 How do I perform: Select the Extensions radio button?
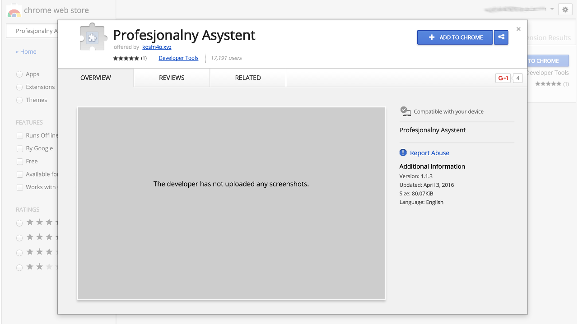[x=19, y=87]
